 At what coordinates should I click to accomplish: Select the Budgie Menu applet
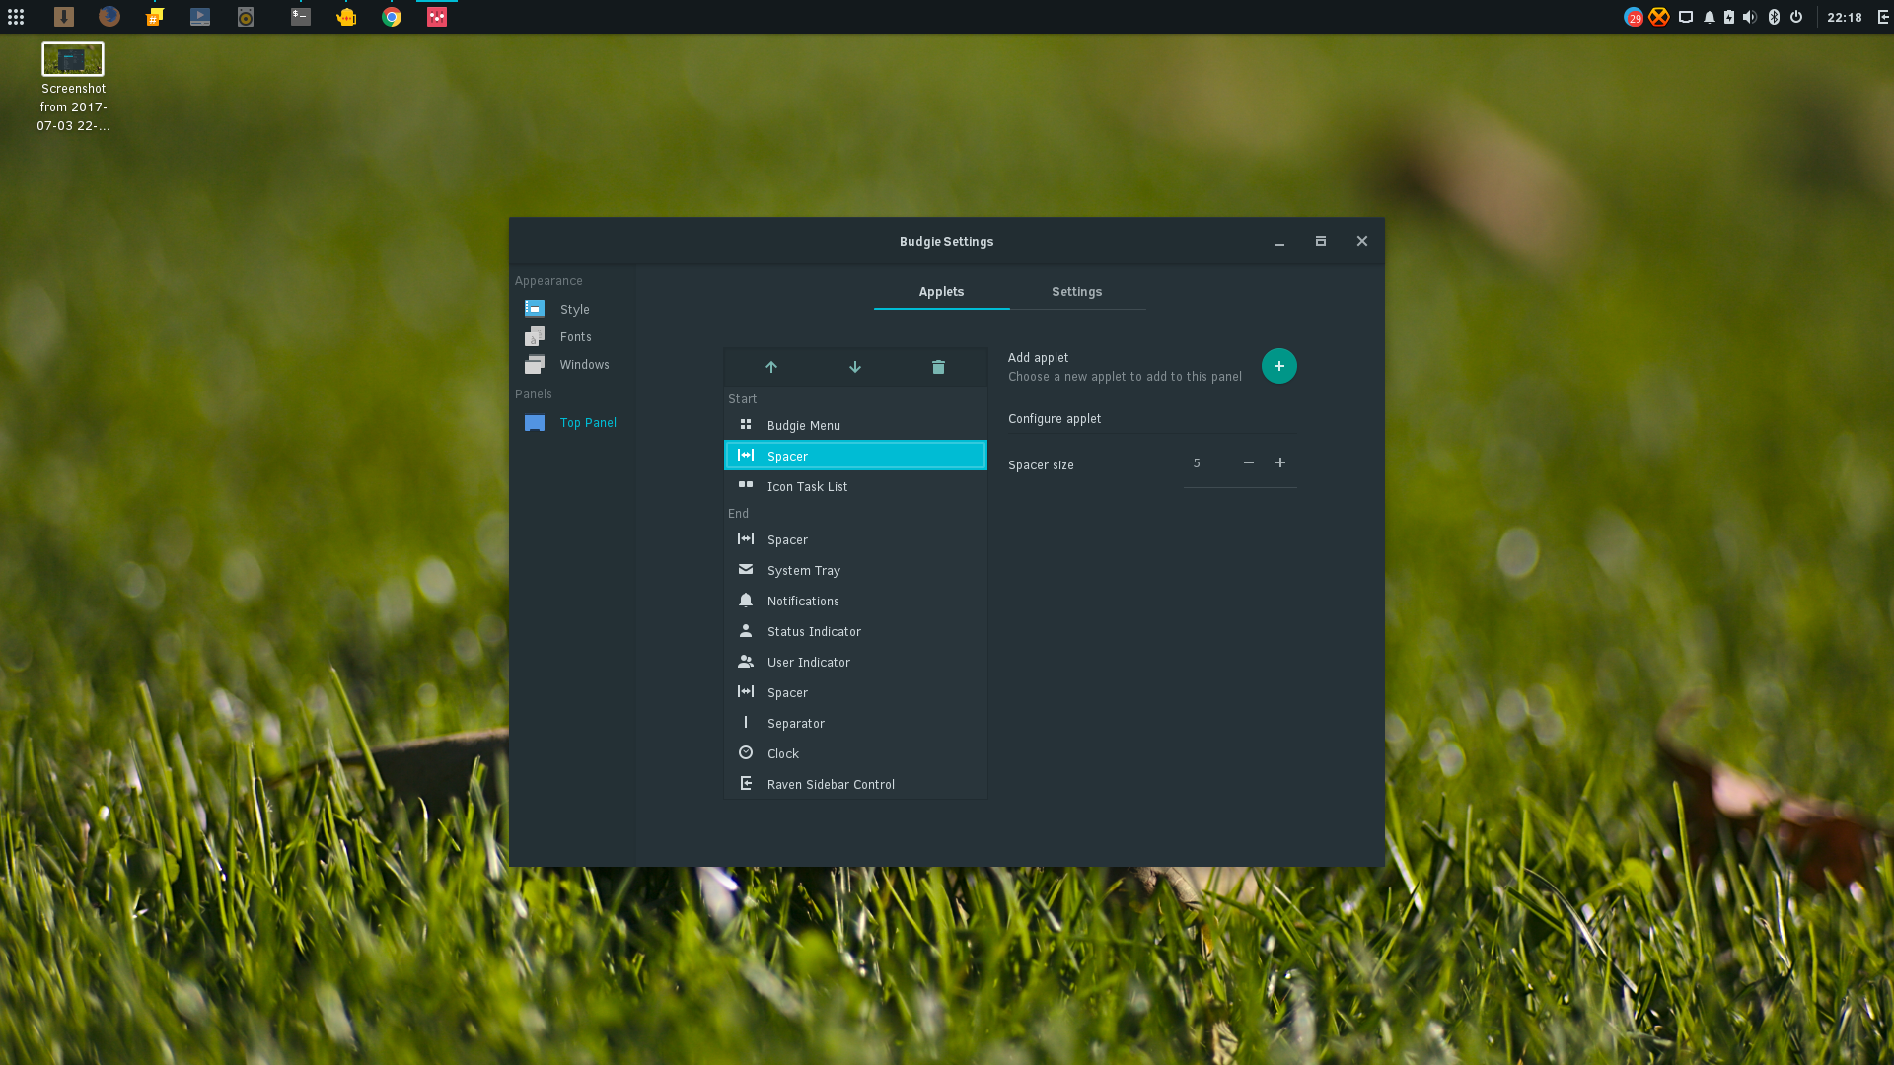pyautogui.click(x=855, y=425)
